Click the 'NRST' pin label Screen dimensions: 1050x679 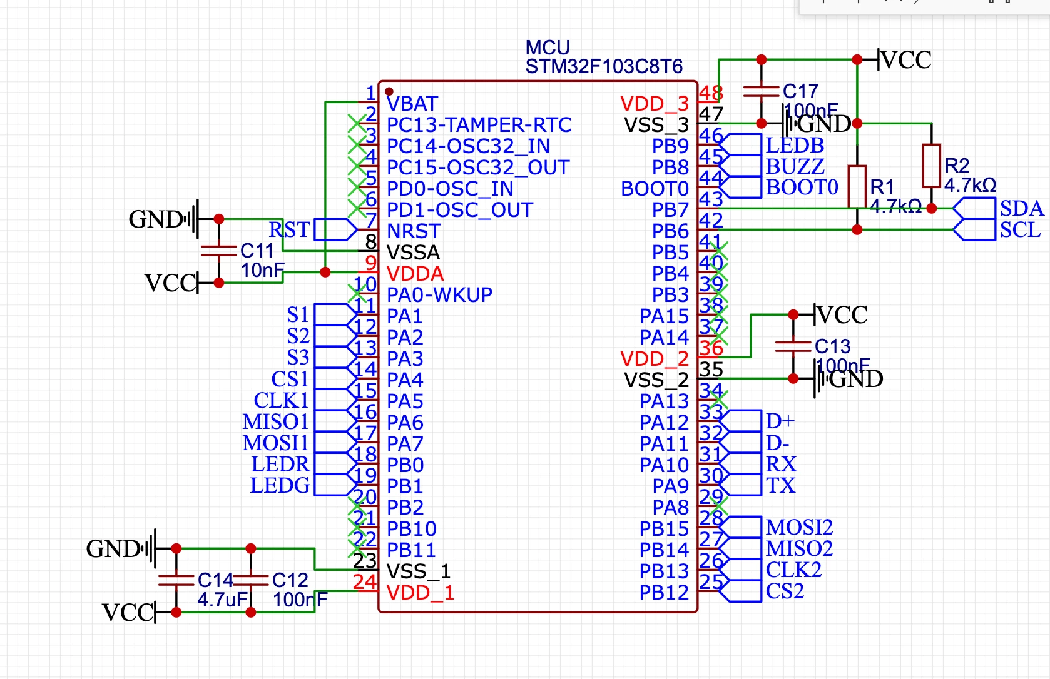pyautogui.click(x=414, y=231)
